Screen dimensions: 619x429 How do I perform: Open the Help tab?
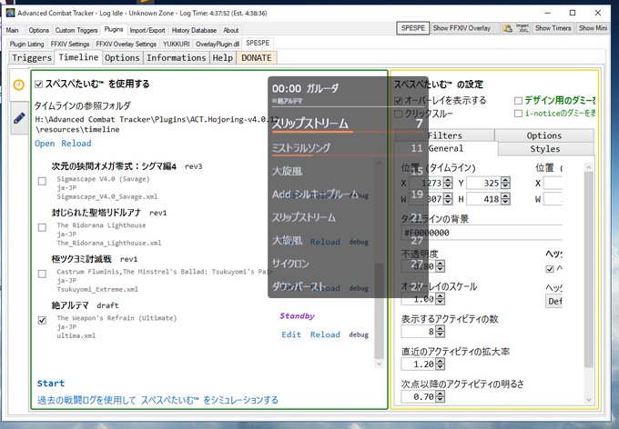(223, 57)
